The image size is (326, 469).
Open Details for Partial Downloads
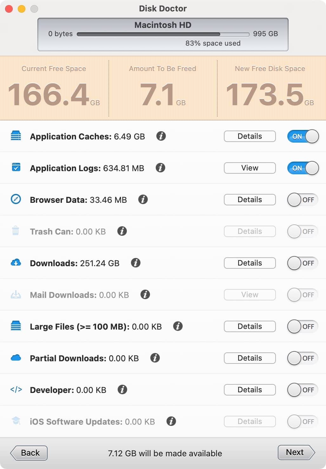point(250,358)
